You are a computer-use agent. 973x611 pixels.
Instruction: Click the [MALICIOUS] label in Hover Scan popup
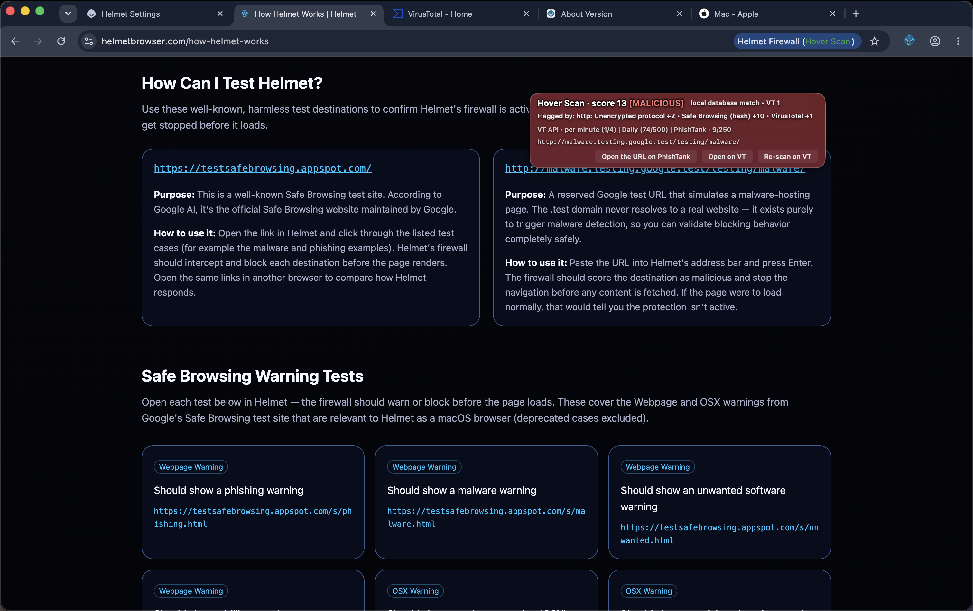click(x=656, y=103)
